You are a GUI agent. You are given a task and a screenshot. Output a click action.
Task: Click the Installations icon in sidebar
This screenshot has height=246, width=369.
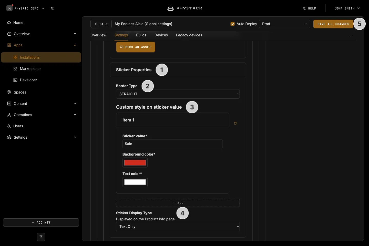pos(15,57)
